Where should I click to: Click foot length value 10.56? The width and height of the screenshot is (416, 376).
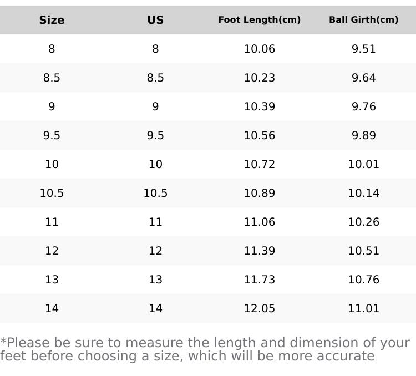click(259, 135)
